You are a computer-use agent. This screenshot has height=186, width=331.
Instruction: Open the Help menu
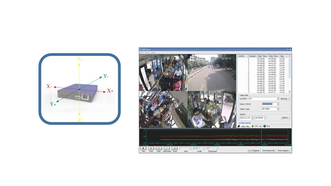[x=153, y=53]
